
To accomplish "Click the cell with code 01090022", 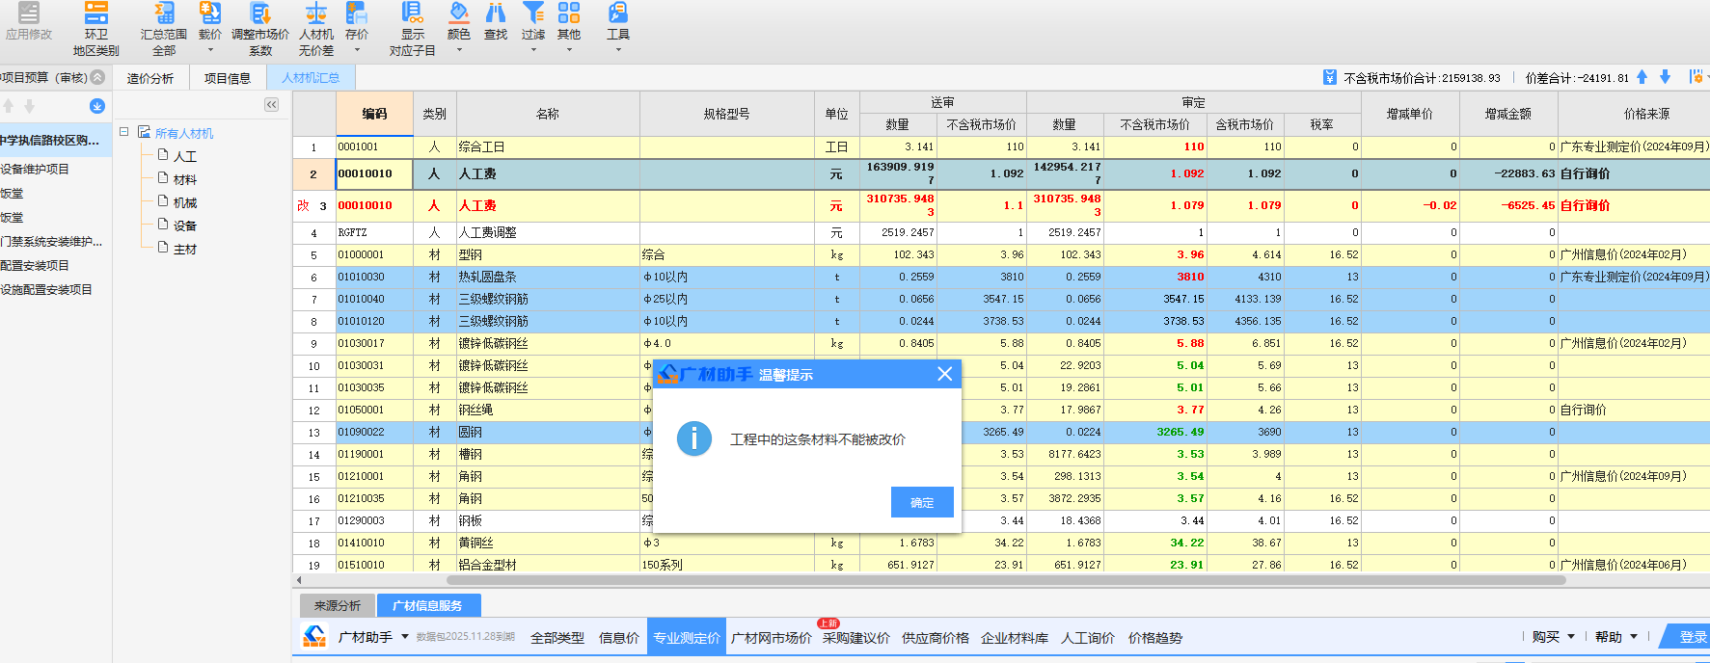I will pyautogui.click(x=374, y=432).
